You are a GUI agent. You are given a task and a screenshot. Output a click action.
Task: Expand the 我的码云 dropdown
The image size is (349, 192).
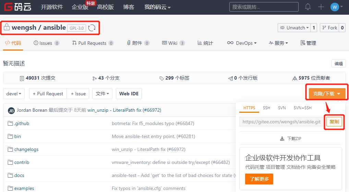click(x=157, y=7)
